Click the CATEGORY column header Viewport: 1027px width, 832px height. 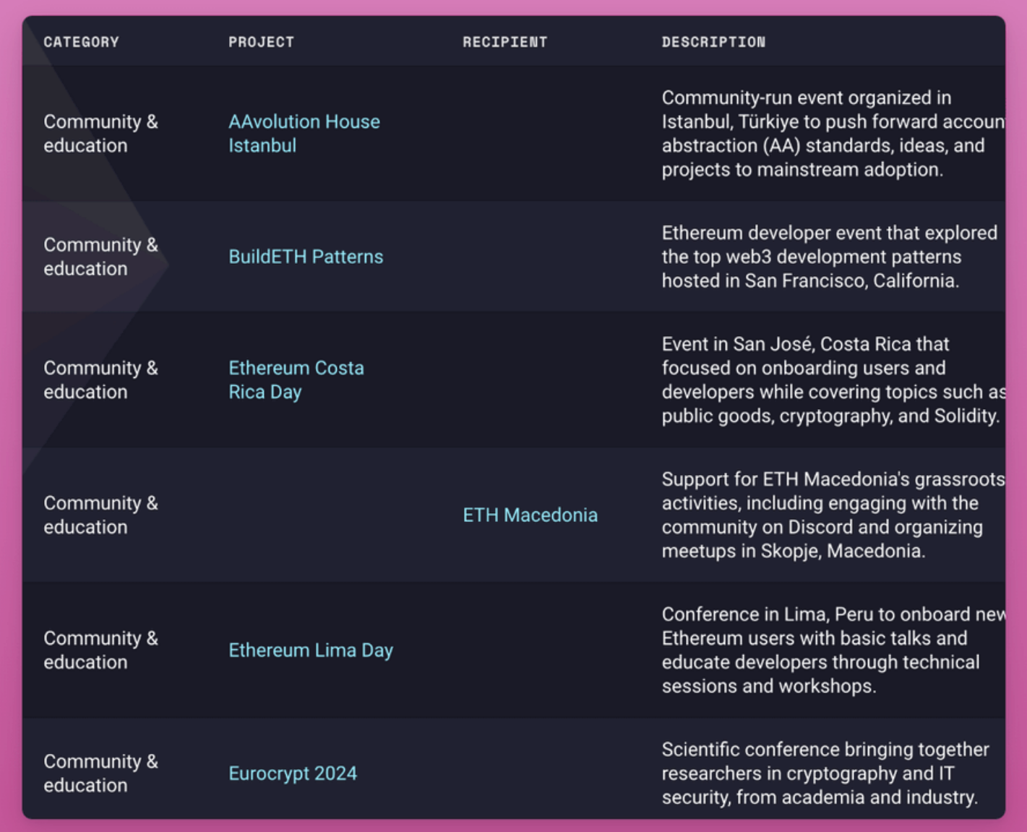tap(81, 42)
